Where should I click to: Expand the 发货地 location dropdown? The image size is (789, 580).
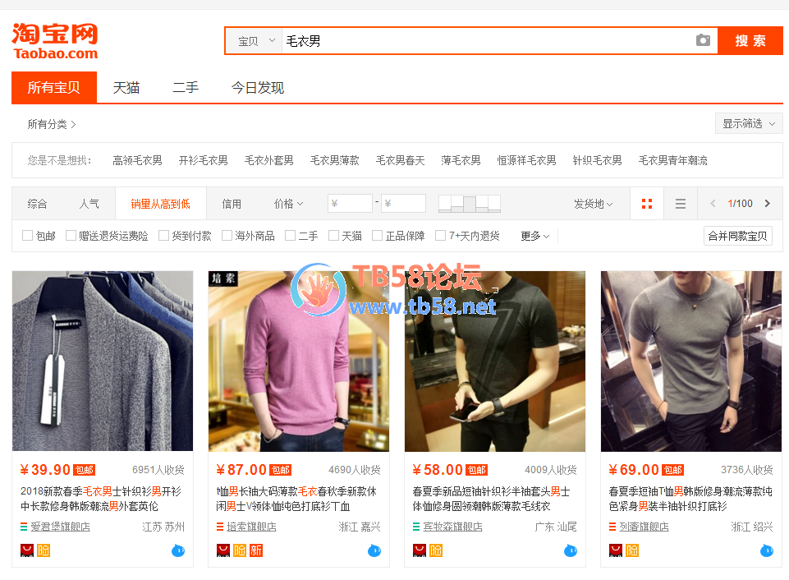[x=593, y=204]
